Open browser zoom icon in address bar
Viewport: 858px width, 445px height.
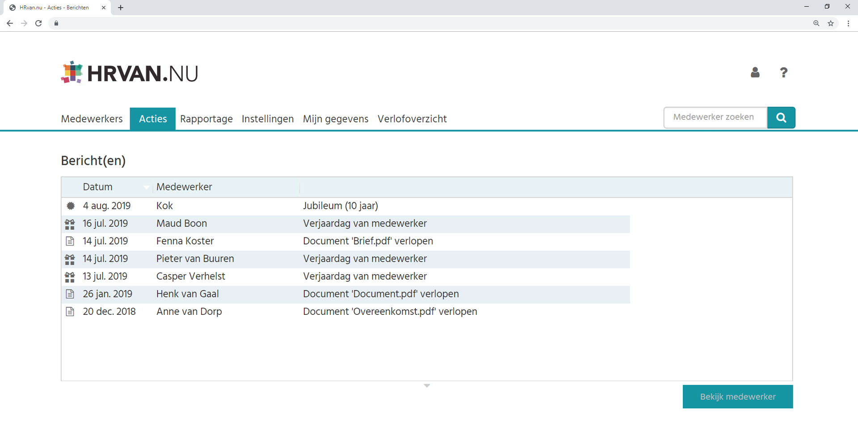click(816, 23)
